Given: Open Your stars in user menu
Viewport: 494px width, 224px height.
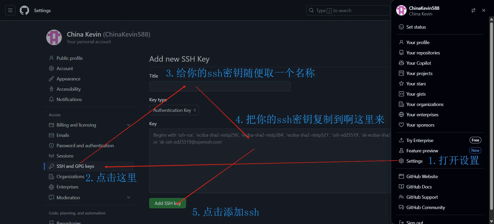Looking at the screenshot, I should [416, 84].
